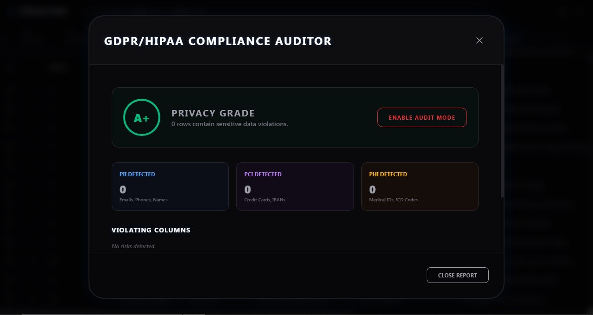Close the compliance report
Image resolution: width=593 pixels, height=315 pixels.
457,275
